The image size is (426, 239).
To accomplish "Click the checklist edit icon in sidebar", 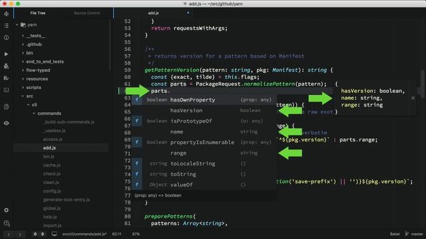I will tap(6, 78).
